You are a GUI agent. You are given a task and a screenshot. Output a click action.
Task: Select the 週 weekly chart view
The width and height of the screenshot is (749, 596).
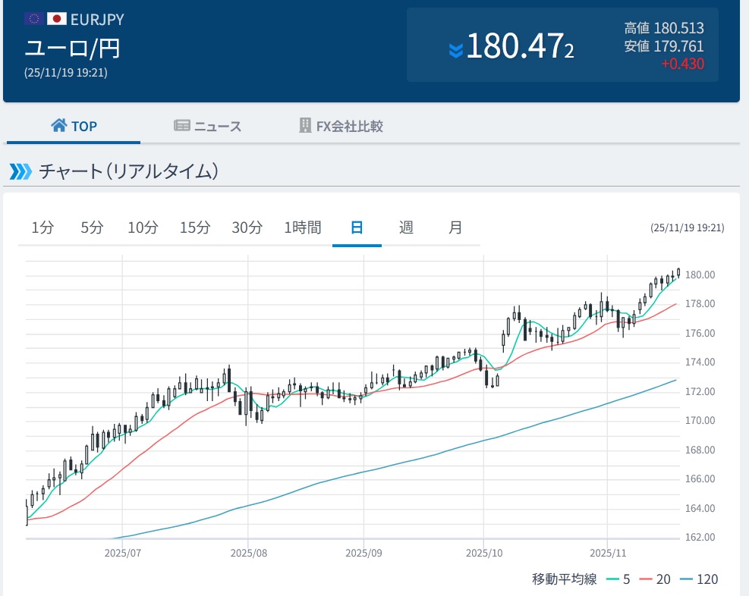tap(406, 227)
